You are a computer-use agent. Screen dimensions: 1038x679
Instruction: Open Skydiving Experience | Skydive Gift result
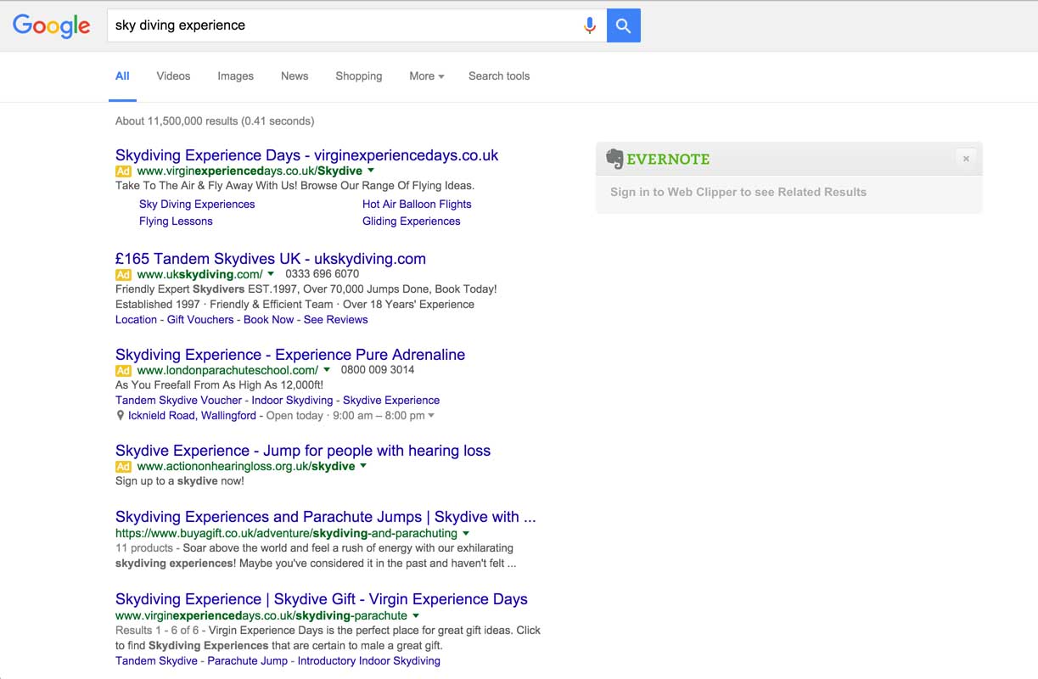tap(322, 599)
